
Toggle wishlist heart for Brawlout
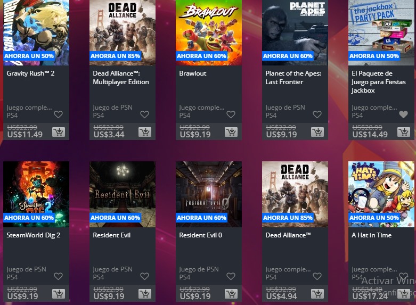(x=231, y=114)
